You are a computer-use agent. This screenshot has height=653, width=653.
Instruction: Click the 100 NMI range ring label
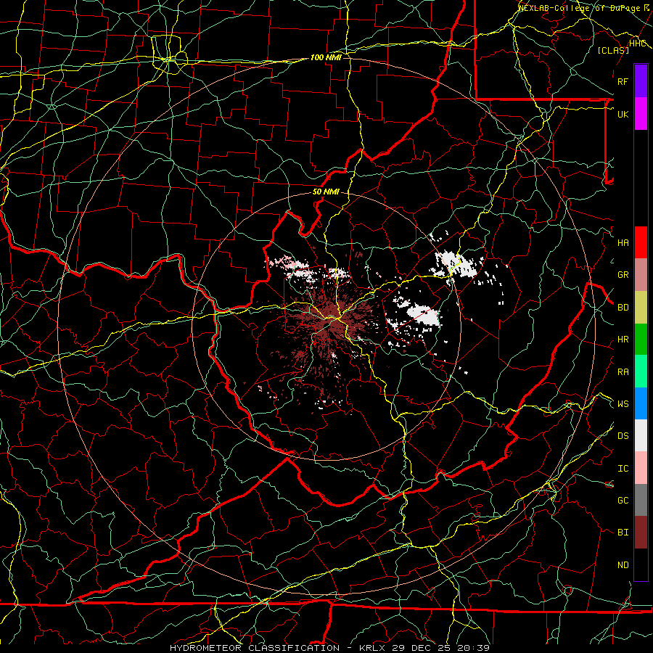326,57
